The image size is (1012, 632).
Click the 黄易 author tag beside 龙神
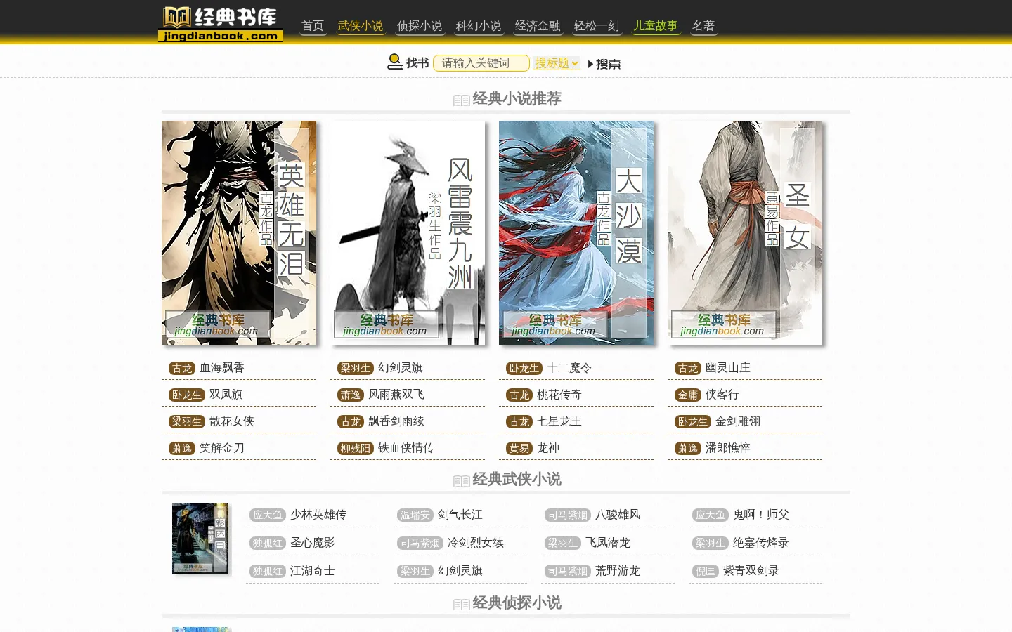pyautogui.click(x=519, y=448)
